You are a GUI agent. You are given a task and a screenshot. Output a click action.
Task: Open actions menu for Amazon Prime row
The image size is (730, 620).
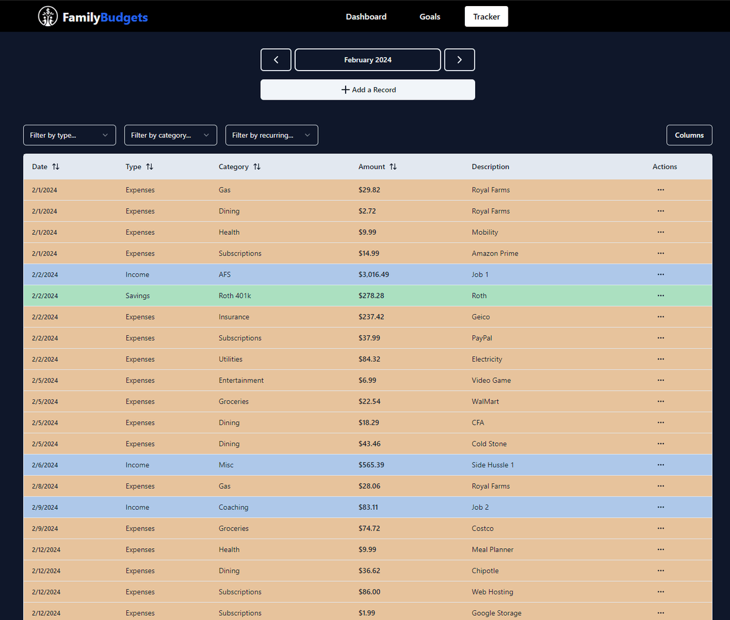(661, 253)
